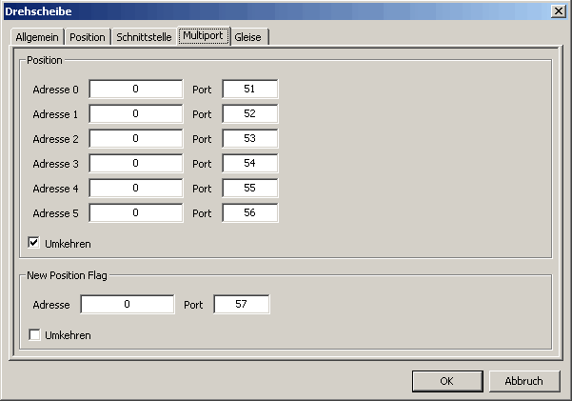Focus the Port field with value 53

249,138
